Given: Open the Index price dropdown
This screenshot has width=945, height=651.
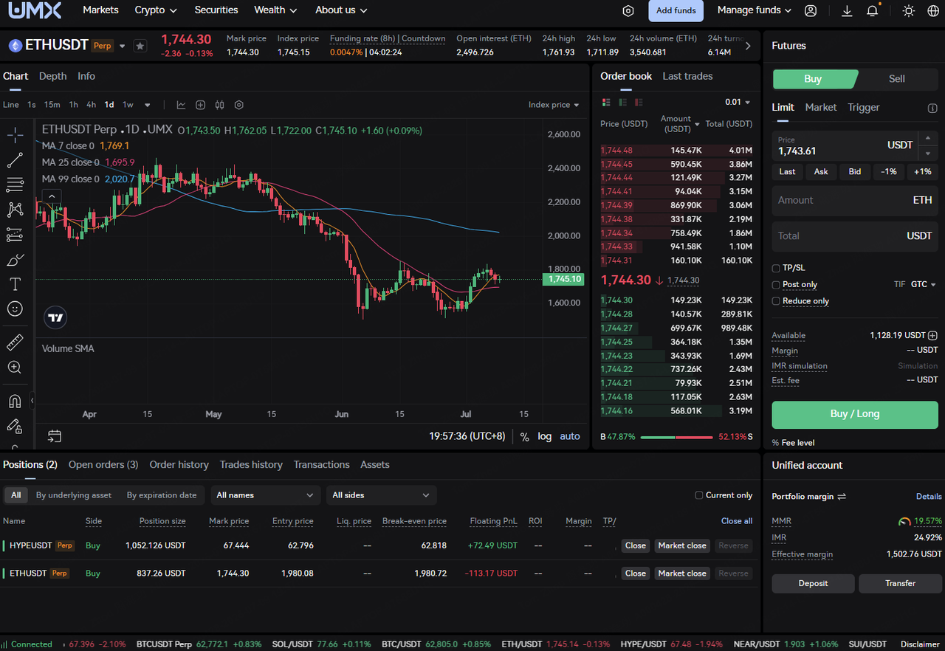Looking at the screenshot, I should [554, 105].
